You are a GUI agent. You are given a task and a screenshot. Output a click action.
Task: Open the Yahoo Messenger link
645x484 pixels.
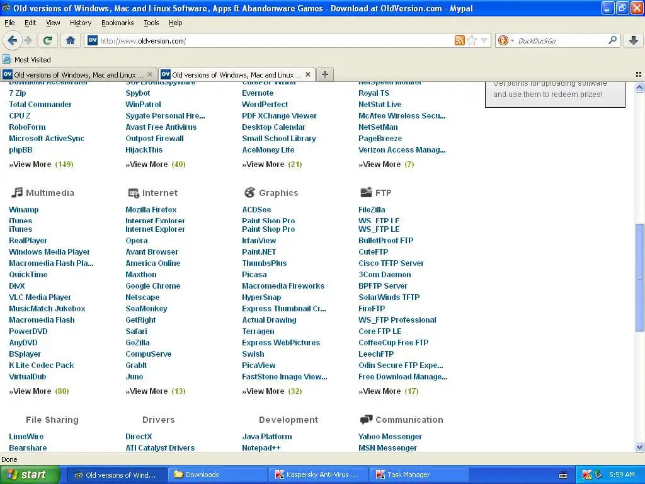(x=390, y=436)
